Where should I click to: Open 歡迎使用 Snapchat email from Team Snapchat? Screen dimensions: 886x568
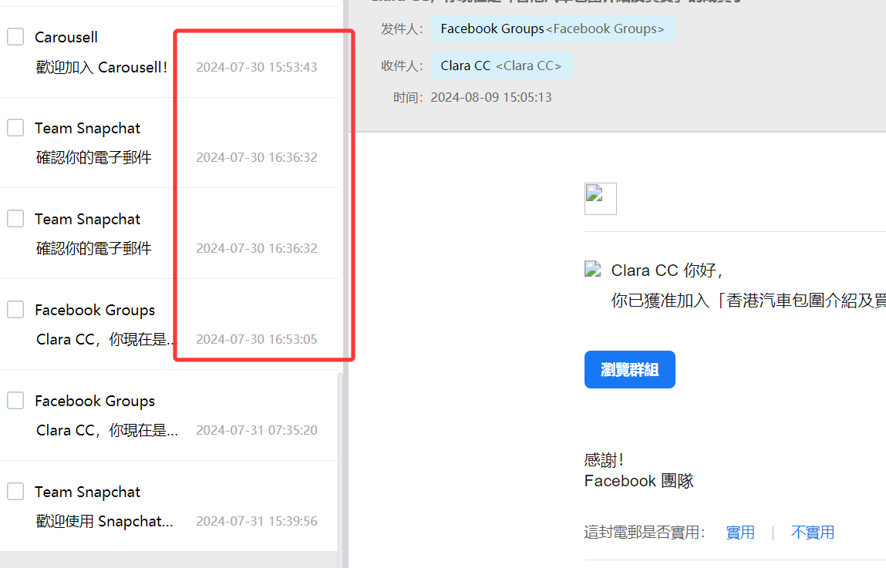point(169,506)
